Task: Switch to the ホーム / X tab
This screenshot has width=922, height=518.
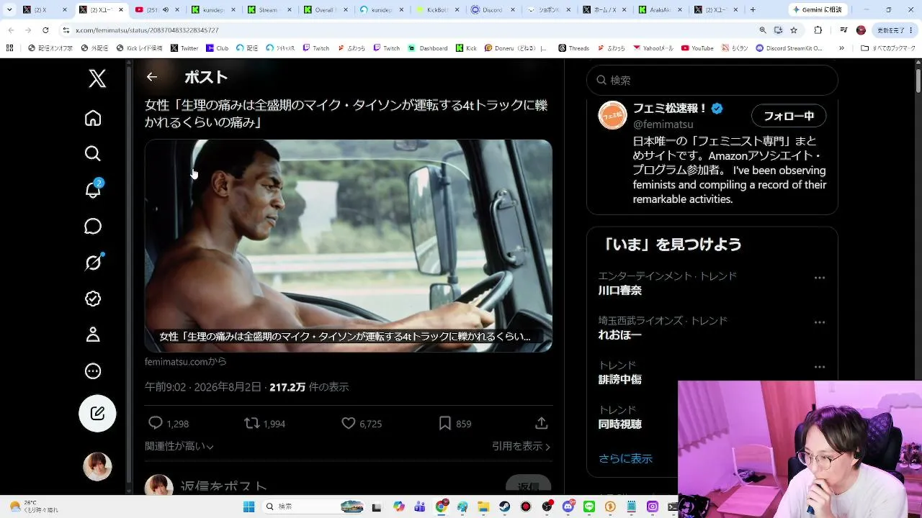Action: pos(605,10)
